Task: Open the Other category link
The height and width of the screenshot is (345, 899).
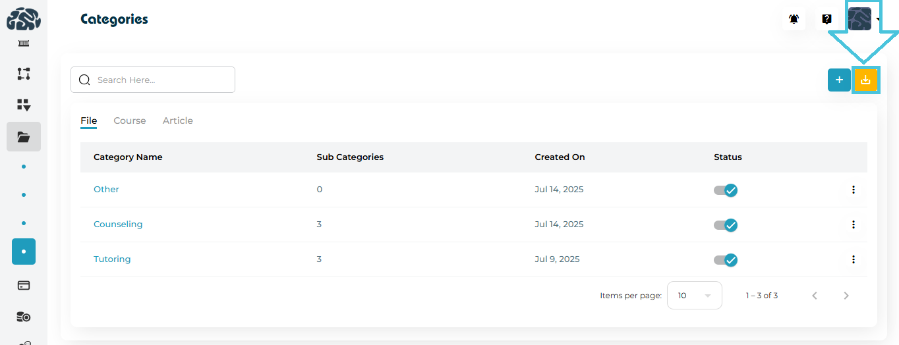Action: [x=106, y=190]
